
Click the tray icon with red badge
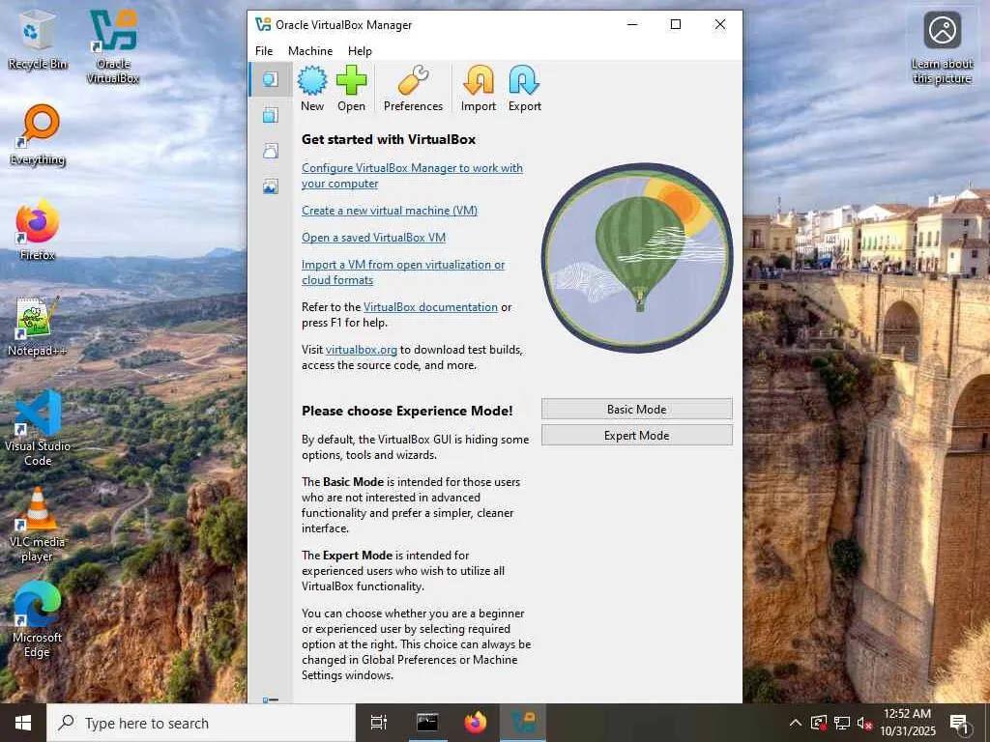coord(819,723)
